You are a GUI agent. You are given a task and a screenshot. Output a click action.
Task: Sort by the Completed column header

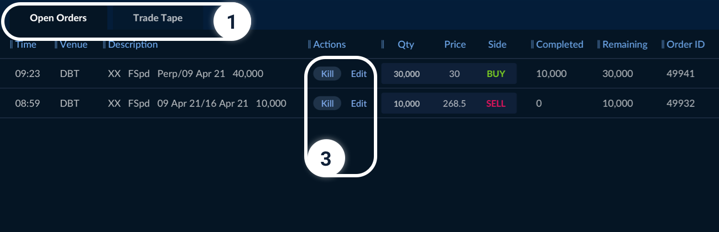click(560, 45)
